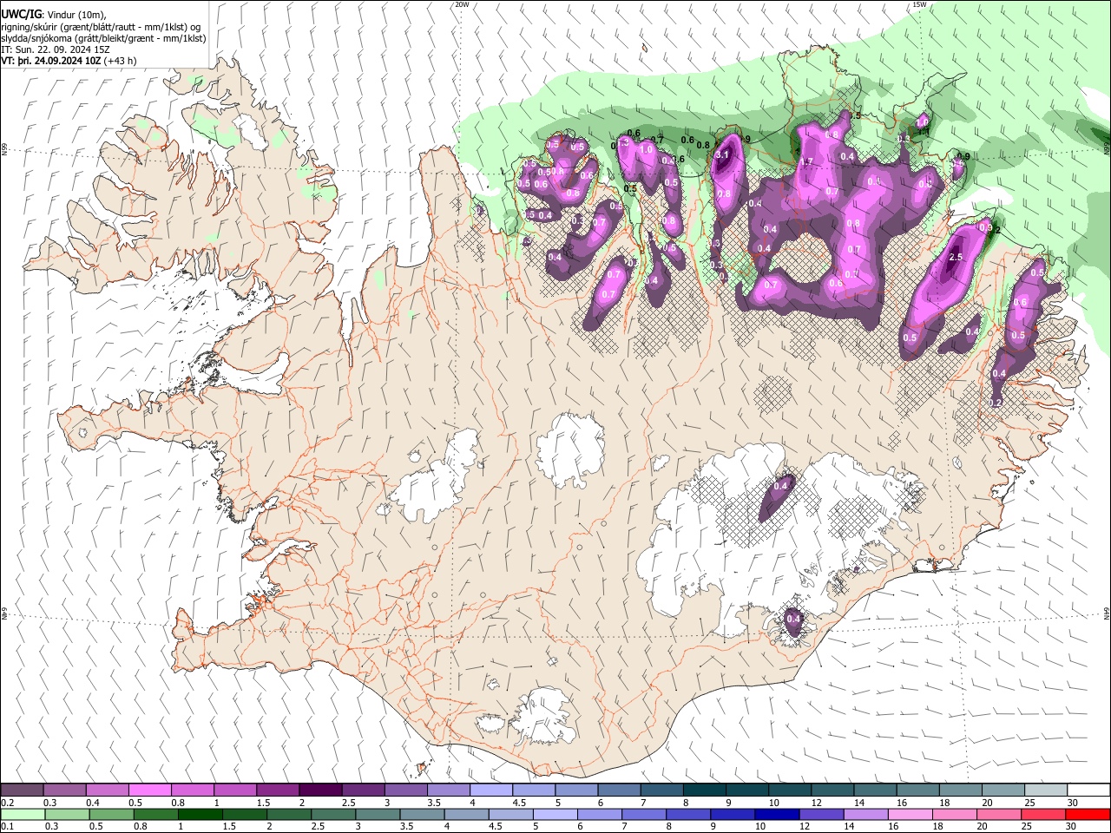Select the pale green 0.1 rain swatch
This screenshot has height=833, width=1111.
coord(22,814)
